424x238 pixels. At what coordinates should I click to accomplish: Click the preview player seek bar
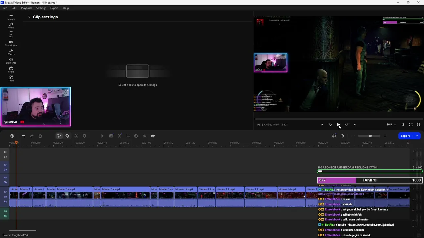pos(339,119)
